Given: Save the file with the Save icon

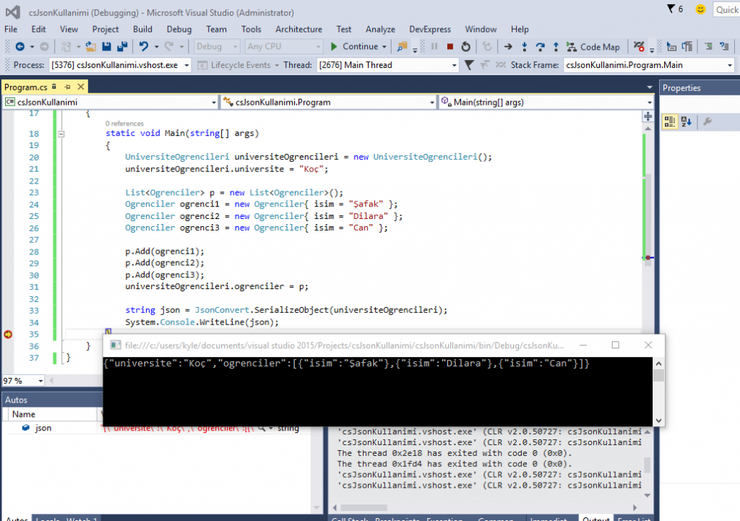Looking at the screenshot, I should click(106, 46).
